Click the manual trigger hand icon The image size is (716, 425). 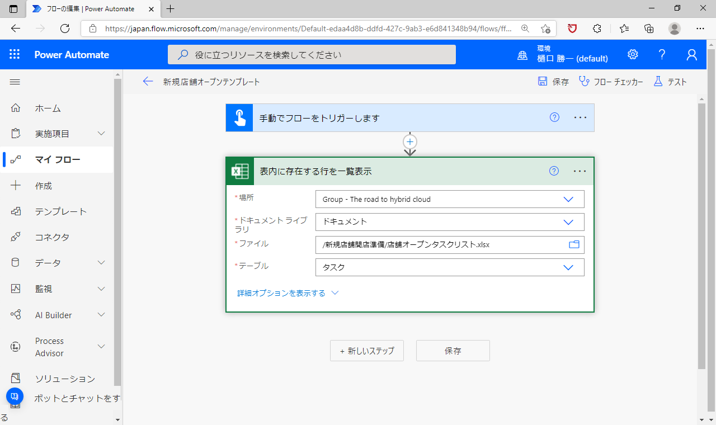pos(239,118)
